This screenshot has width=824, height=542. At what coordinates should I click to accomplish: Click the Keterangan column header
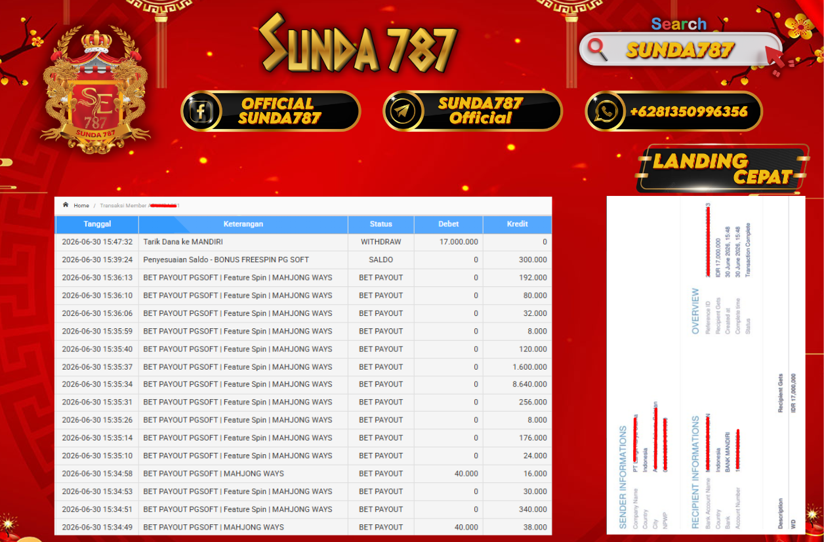[x=243, y=224]
